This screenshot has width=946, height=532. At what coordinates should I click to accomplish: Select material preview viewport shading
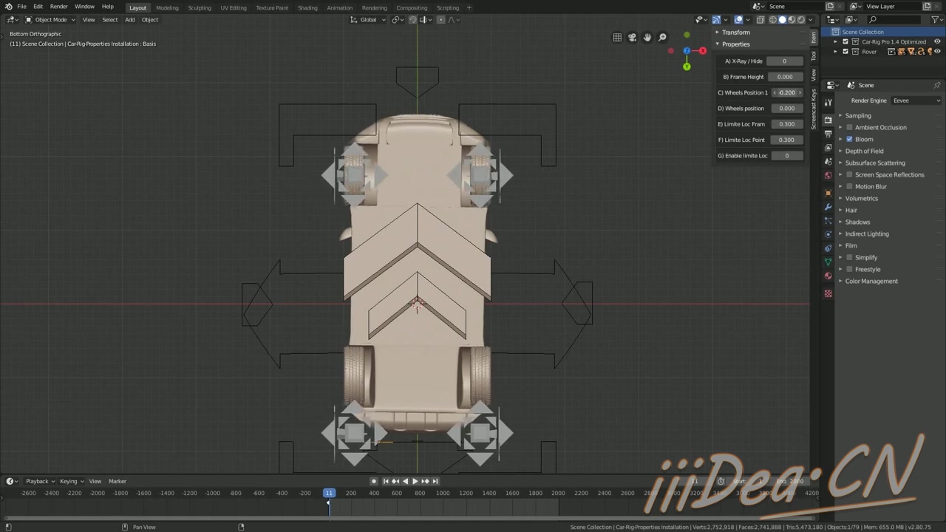pos(792,20)
